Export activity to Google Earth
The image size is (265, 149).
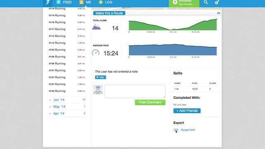[x=188, y=130]
